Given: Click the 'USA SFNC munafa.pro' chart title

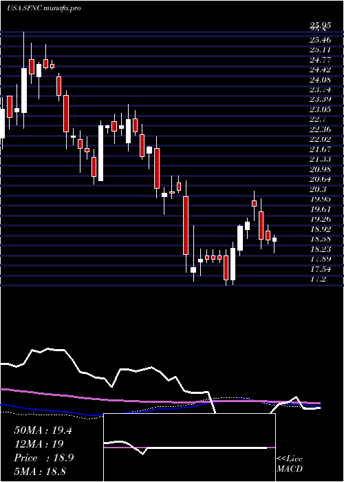Looking at the screenshot, I should click(x=44, y=8).
